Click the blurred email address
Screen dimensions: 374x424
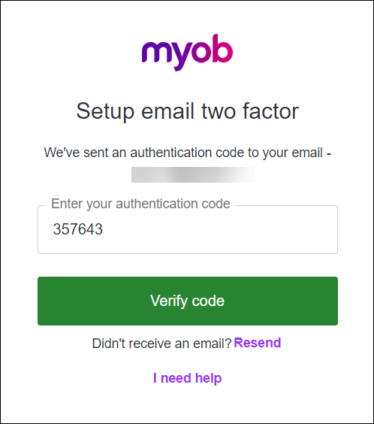193,174
